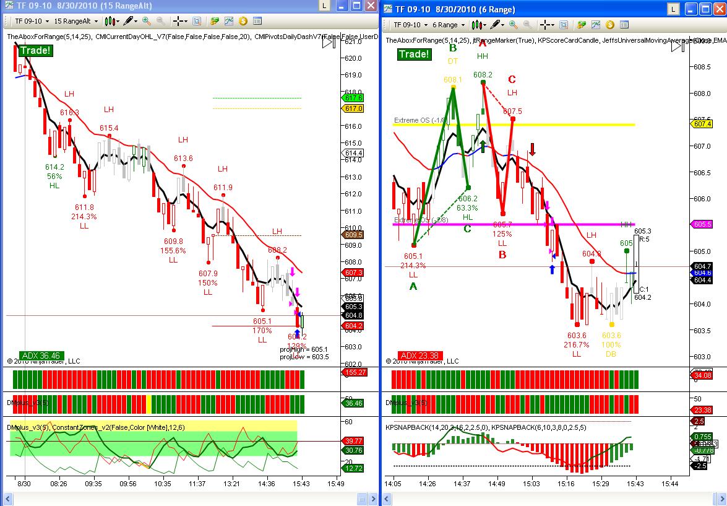Click the play/scroll-to-end arrow in 15 RangeAlt chart
This screenshot has width=727, height=506.
329,43
